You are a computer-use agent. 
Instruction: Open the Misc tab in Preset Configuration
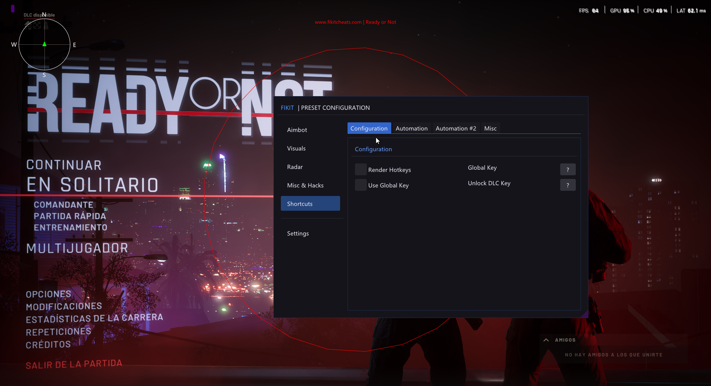tap(490, 128)
